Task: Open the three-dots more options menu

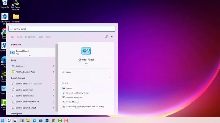Action: [x=111, y=37]
